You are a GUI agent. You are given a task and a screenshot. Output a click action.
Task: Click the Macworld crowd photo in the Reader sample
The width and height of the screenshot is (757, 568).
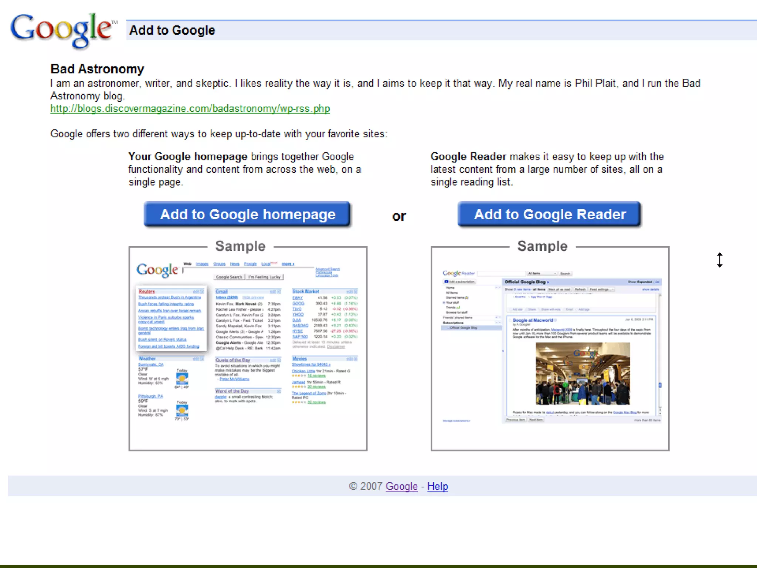click(583, 373)
